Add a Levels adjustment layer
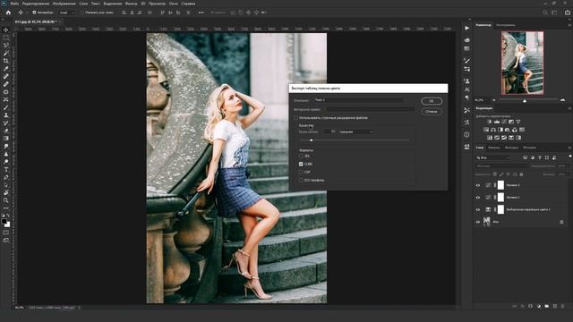Viewport: 573px width, 322px height. (x=497, y=122)
